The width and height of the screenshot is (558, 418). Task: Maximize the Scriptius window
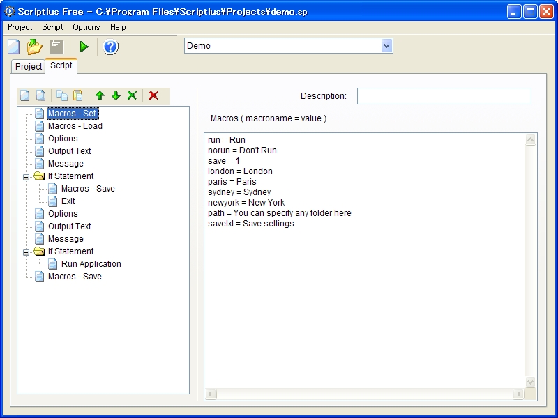(530, 12)
